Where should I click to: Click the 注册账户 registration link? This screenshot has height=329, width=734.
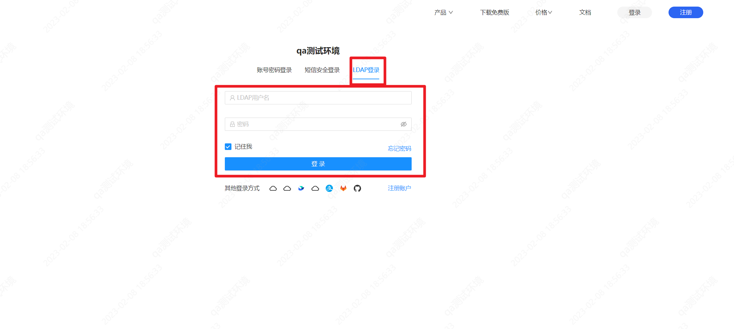point(399,188)
